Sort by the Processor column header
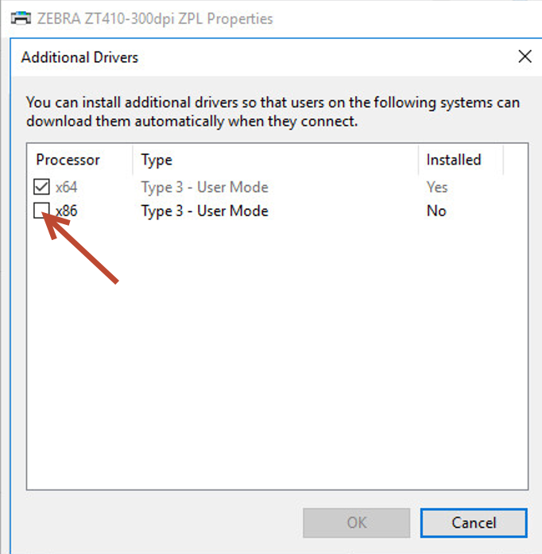The image size is (542, 554). [x=68, y=160]
